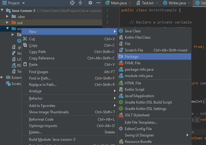Click the collapse all icon in Project panel
Image resolution: width=206 pixels, height=145 pixels.
pyautogui.click(x=80, y=3)
